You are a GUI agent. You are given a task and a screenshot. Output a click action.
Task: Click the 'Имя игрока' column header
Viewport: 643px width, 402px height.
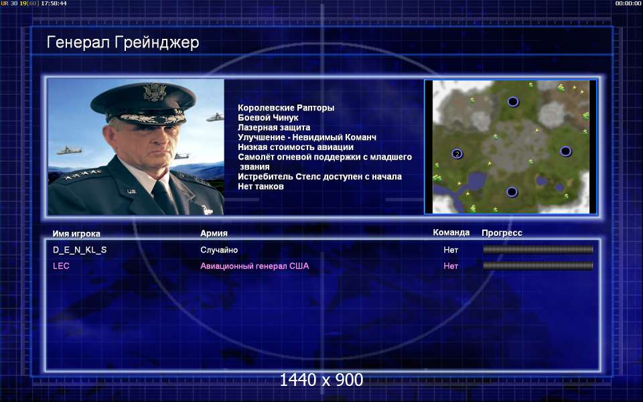coord(76,233)
